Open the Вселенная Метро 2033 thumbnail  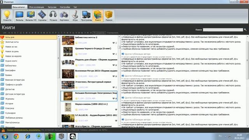click(x=68, y=73)
